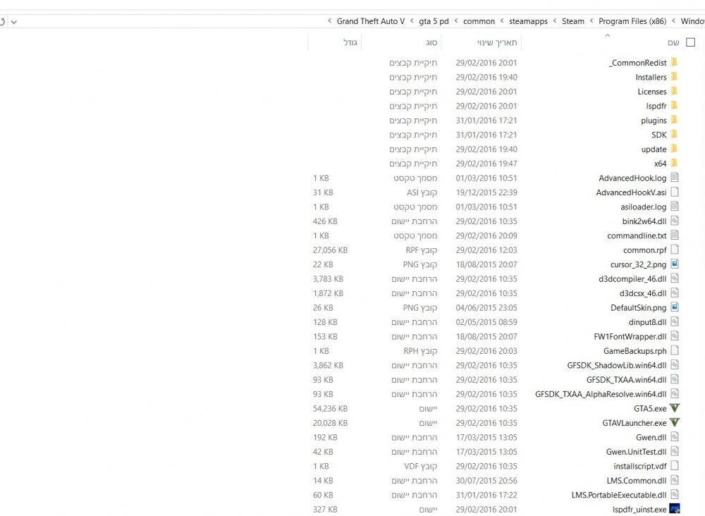Click the lspdfr_uinst.exe application icon
The image size is (705, 516).
(675, 508)
